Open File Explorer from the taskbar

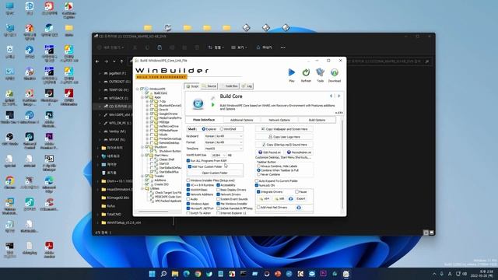(175, 274)
